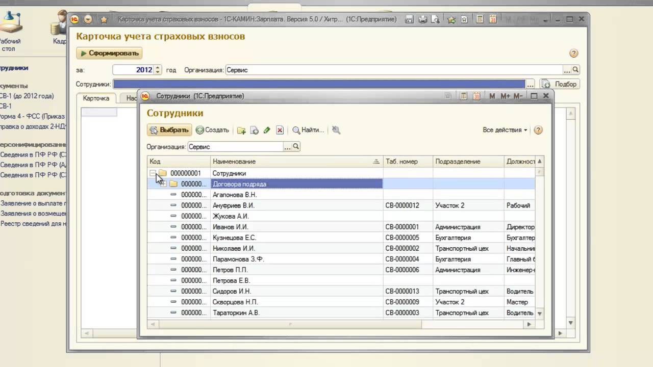Screen dimensions: 653x367
Task: Select the Парамонова З.Ф. employee
Action: [x=341, y=259]
